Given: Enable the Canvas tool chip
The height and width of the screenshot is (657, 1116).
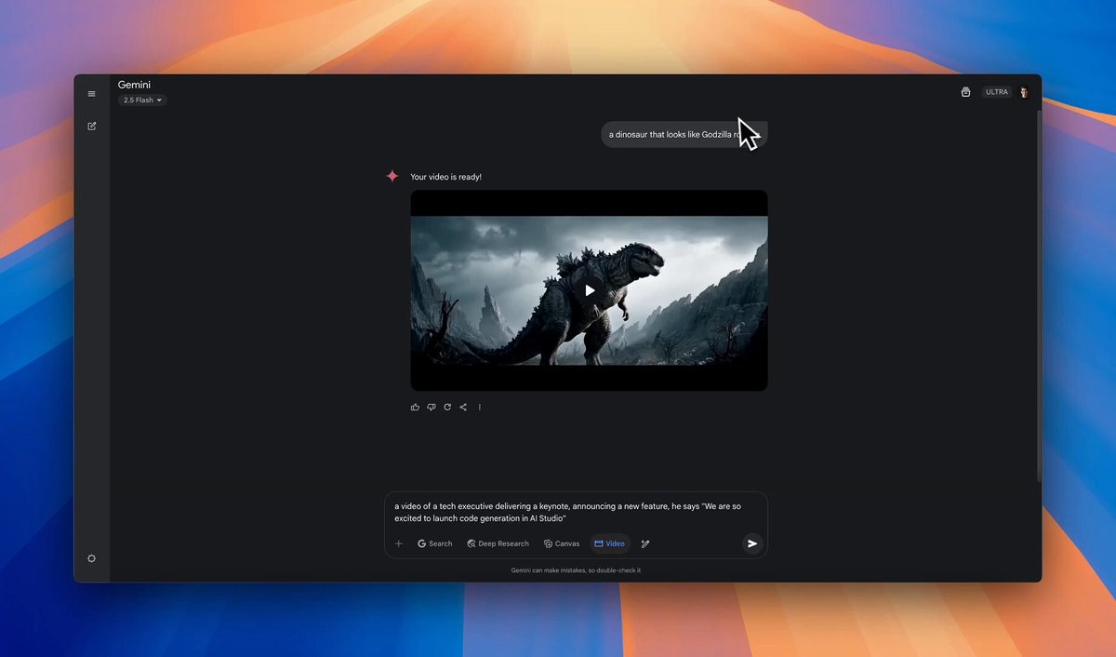Looking at the screenshot, I should 562,543.
